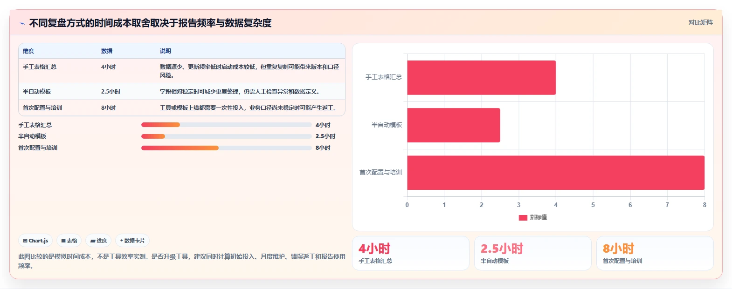
Task: Click the 首次配置与培训 progress row label
Action: 38,148
